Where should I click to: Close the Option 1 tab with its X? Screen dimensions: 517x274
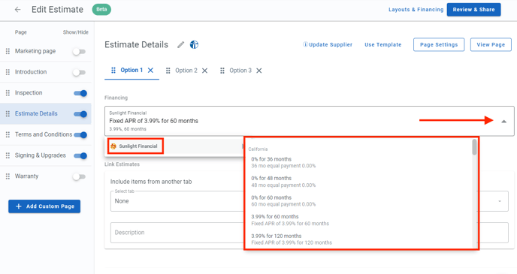tap(150, 70)
